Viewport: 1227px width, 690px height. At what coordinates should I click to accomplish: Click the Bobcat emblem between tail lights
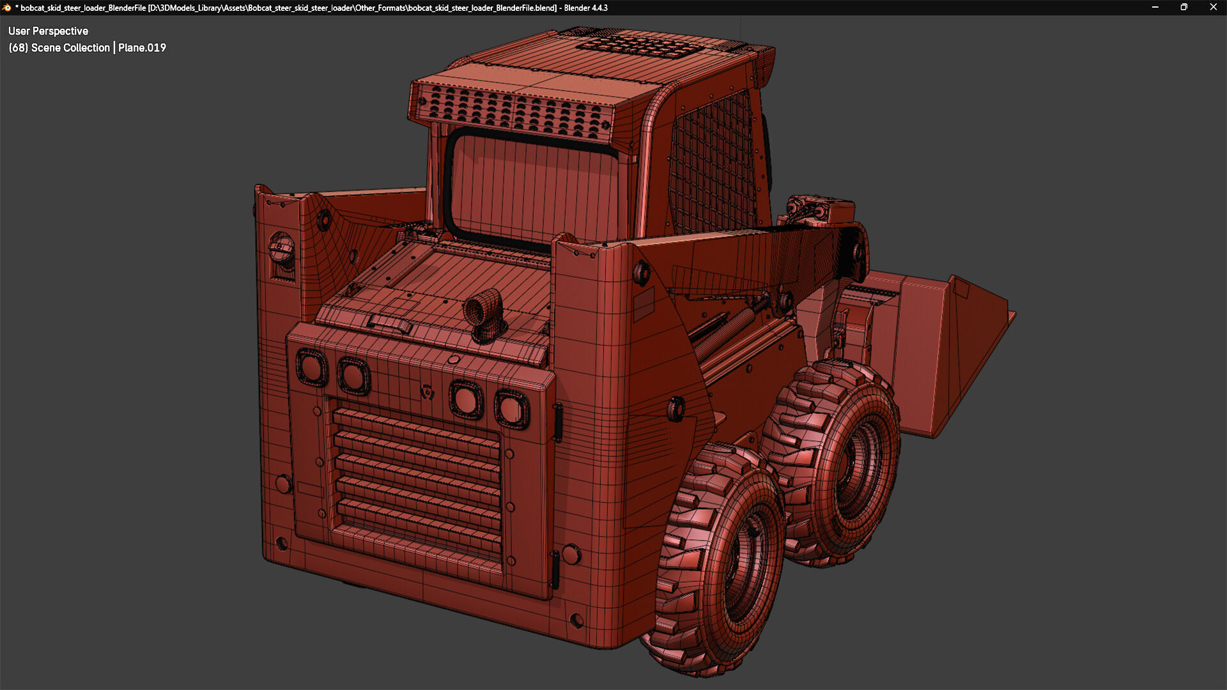click(x=427, y=392)
